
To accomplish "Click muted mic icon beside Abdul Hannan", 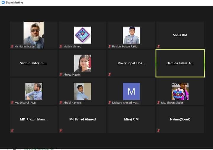I will 61,103.
